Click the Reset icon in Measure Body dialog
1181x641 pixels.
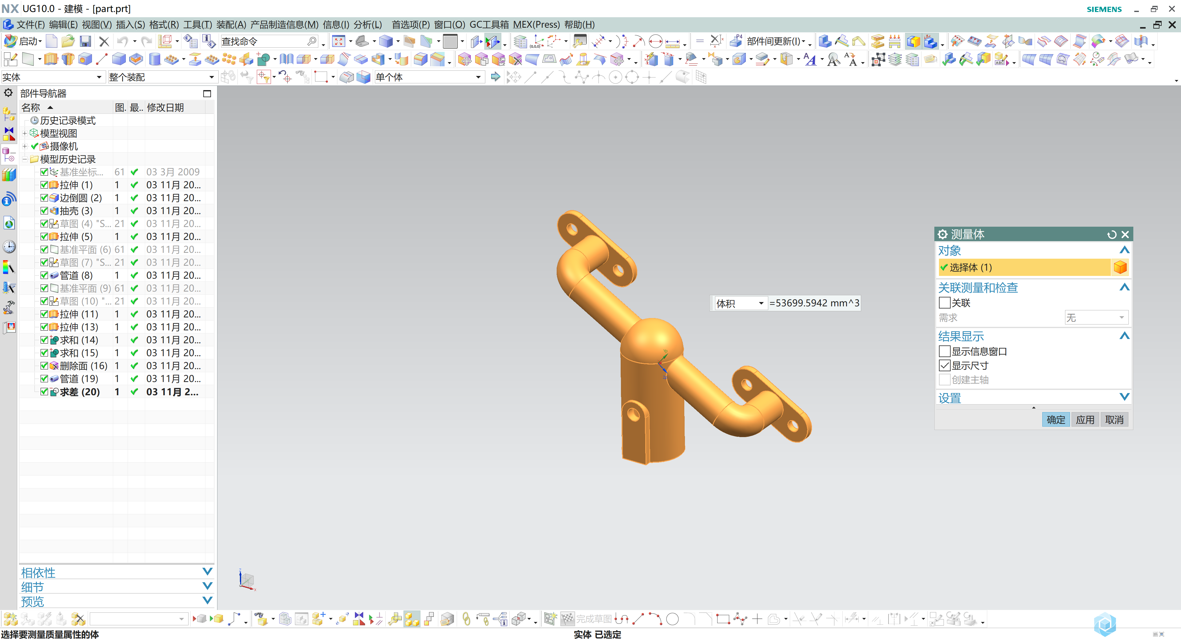click(1111, 235)
